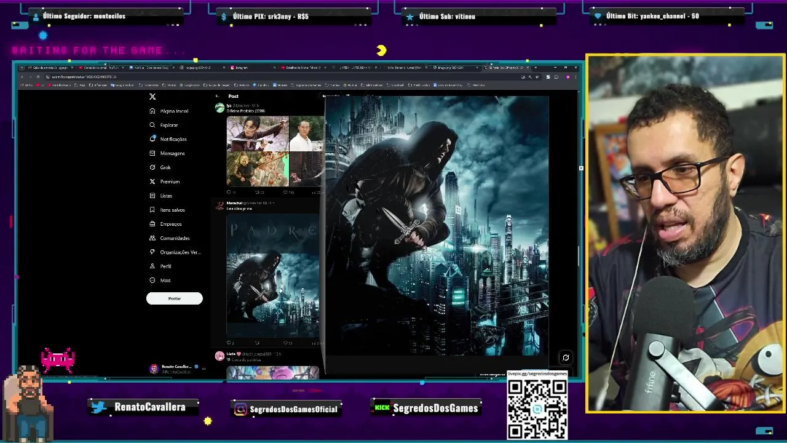Repost the Iya post
Image resolution: width=787 pixels, height=443 pixels.
[258, 192]
